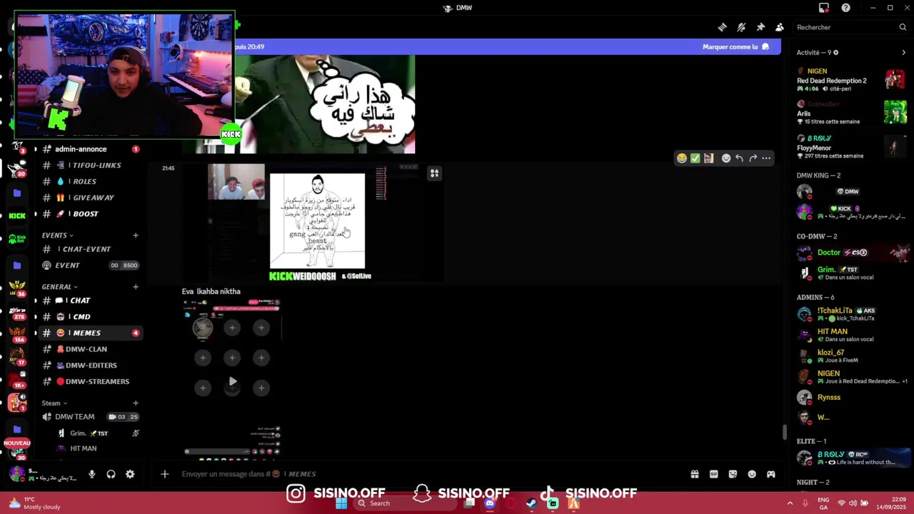Open more message options three dots
The image size is (914, 514).
766,158
